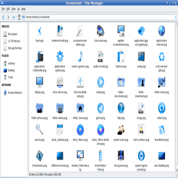
Task: Click the Home folder toolbar icon
Action: [19, 17]
